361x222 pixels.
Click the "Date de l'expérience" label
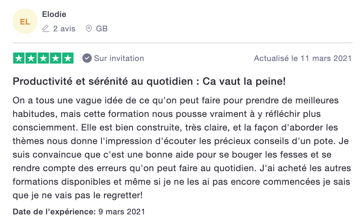pyautogui.click(x=54, y=211)
